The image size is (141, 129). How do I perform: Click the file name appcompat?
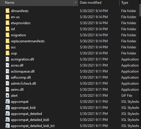pos(20,102)
